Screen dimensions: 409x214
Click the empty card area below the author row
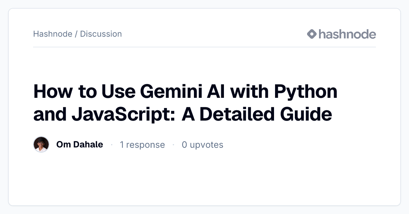coord(204,178)
